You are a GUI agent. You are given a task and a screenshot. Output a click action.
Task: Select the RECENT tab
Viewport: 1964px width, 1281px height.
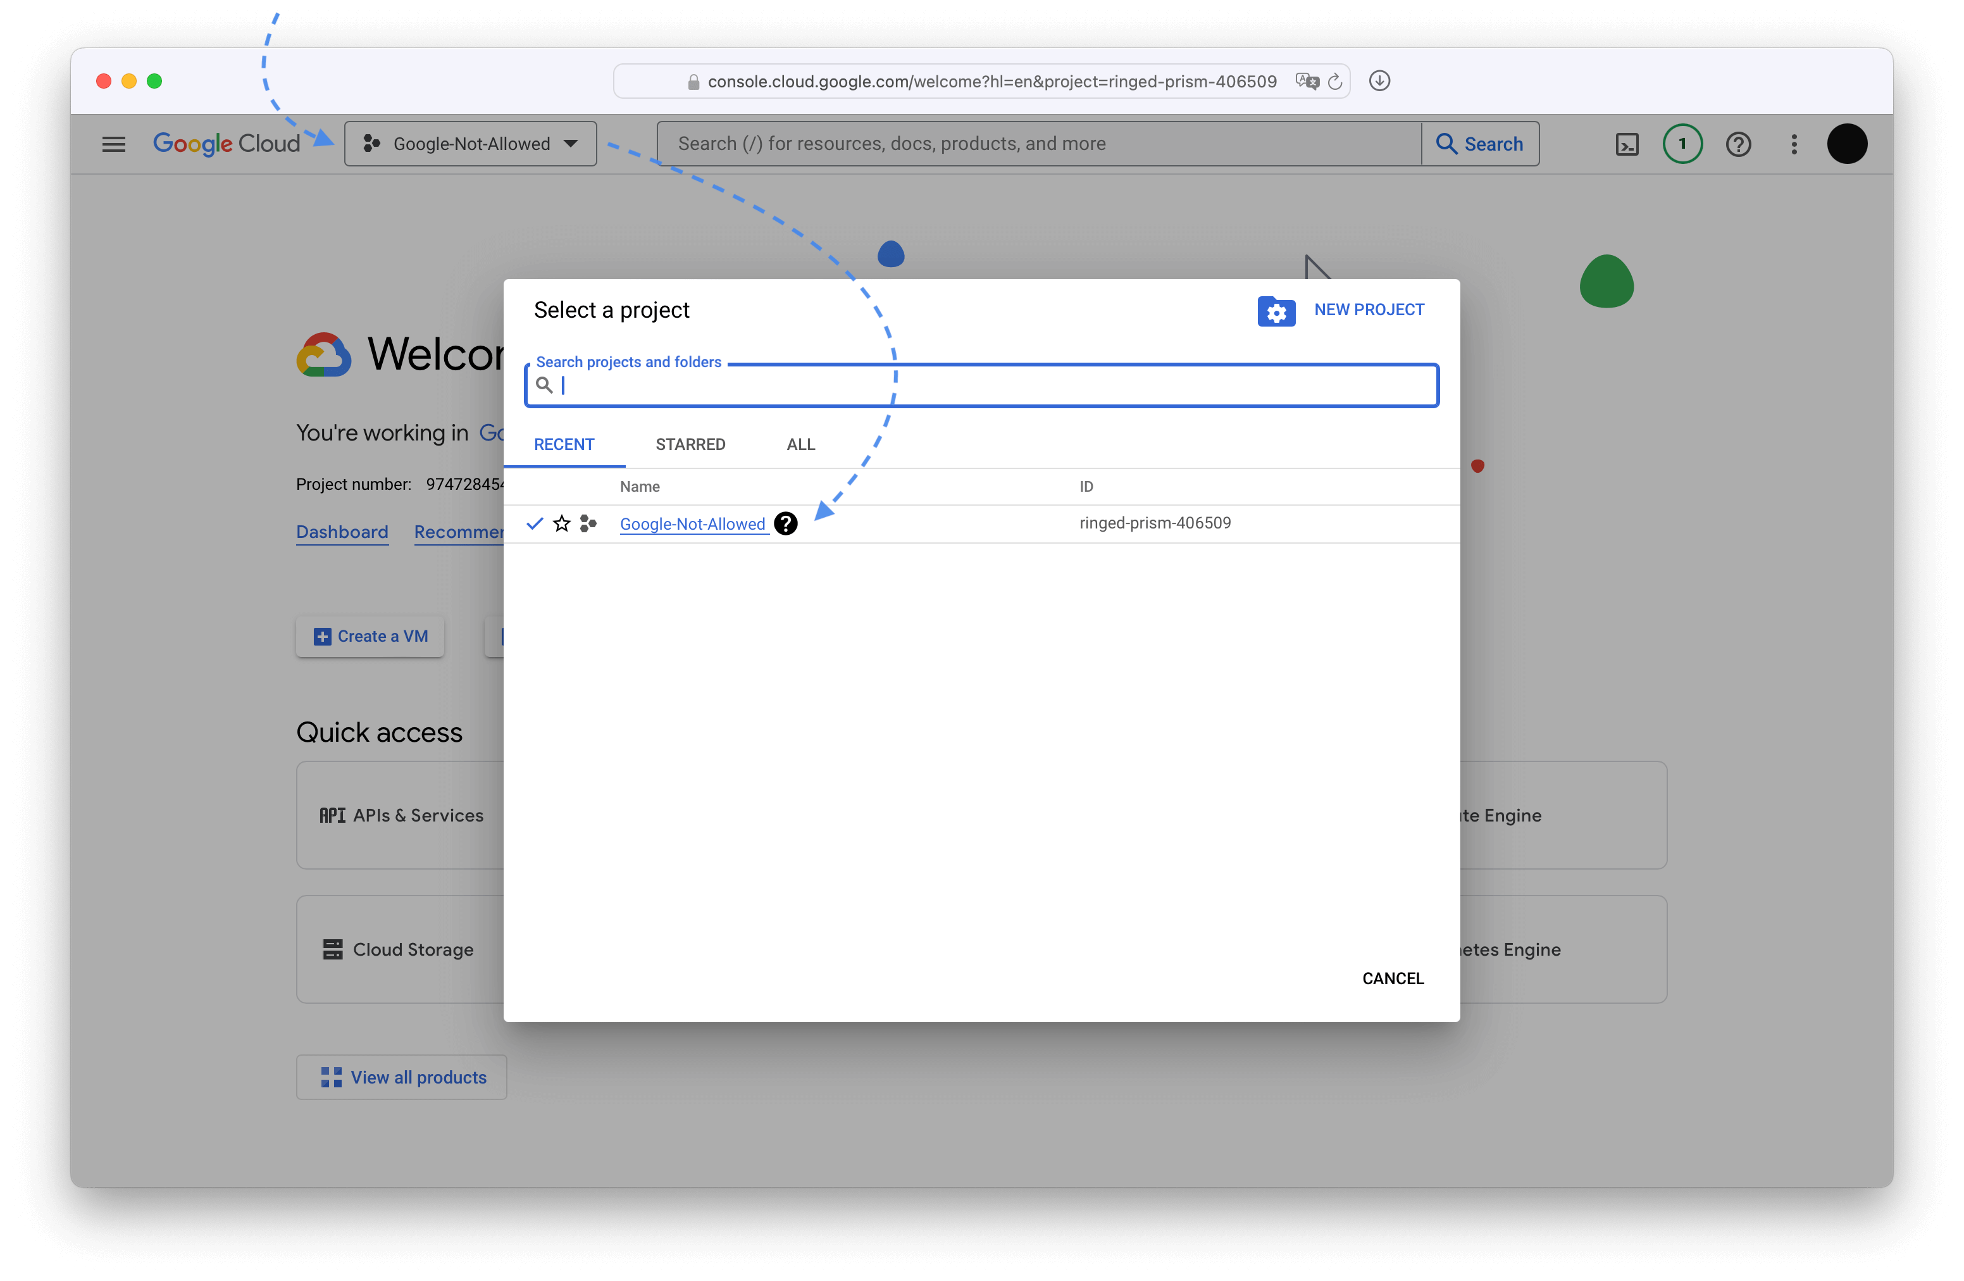click(x=564, y=444)
